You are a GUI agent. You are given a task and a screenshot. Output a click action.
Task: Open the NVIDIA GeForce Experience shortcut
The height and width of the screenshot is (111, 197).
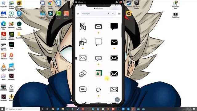tap(11, 36)
